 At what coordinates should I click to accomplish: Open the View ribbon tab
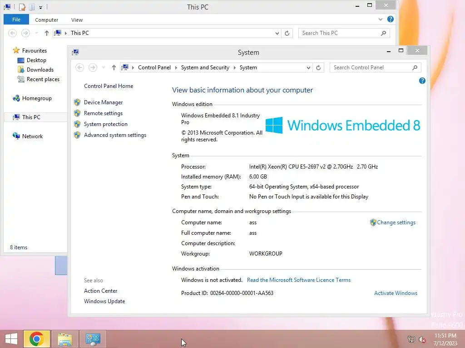(x=77, y=20)
